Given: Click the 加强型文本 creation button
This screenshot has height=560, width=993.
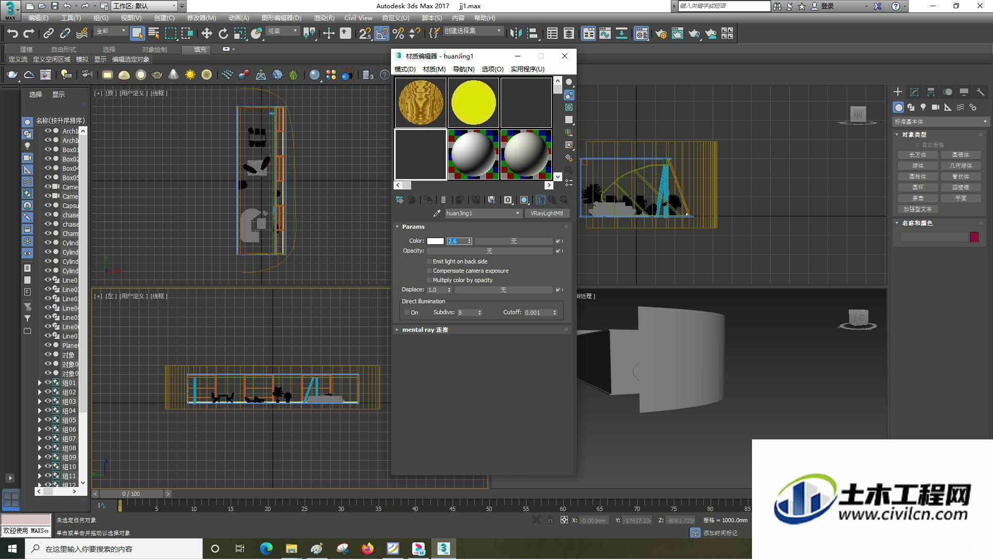Looking at the screenshot, I should click(x=917, y=209).
